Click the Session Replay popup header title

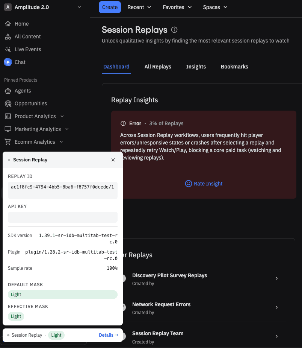pyautogui.click(x=30, y=160)
